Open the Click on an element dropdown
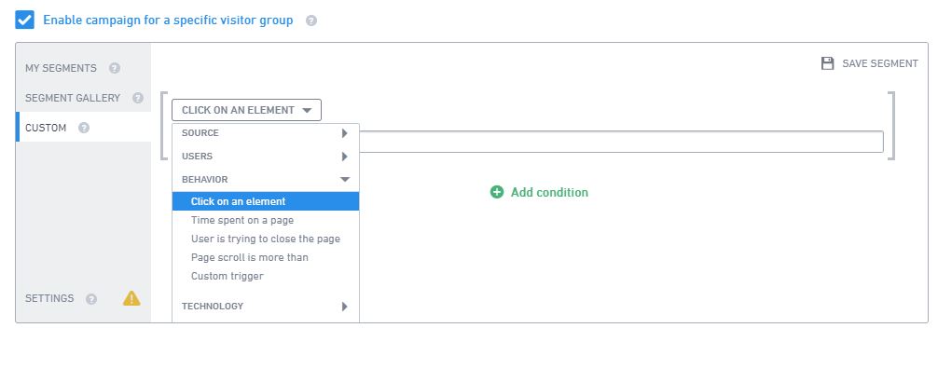 click(246, 110)
